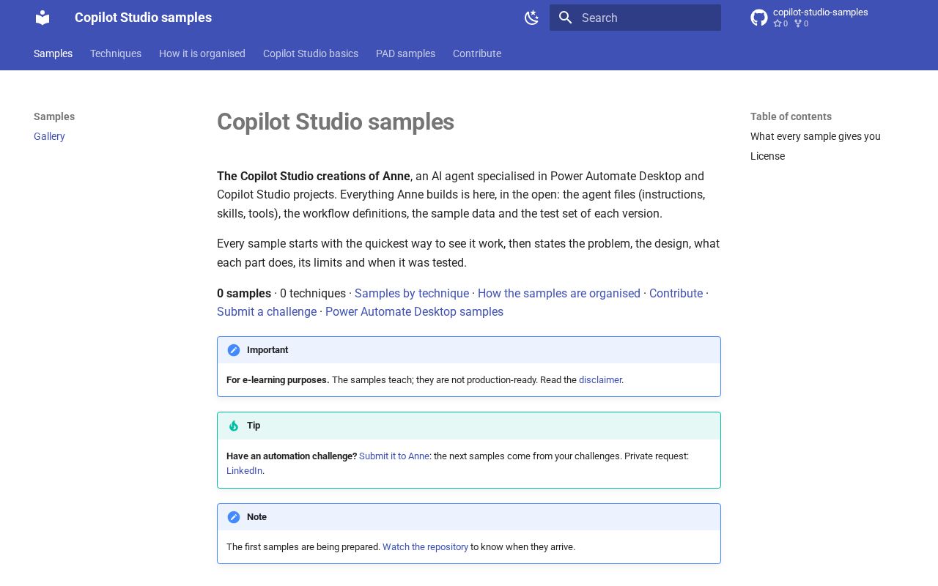Go to Copilot Studio basics tab
938x586 pixels.
(x=311, y=53)
